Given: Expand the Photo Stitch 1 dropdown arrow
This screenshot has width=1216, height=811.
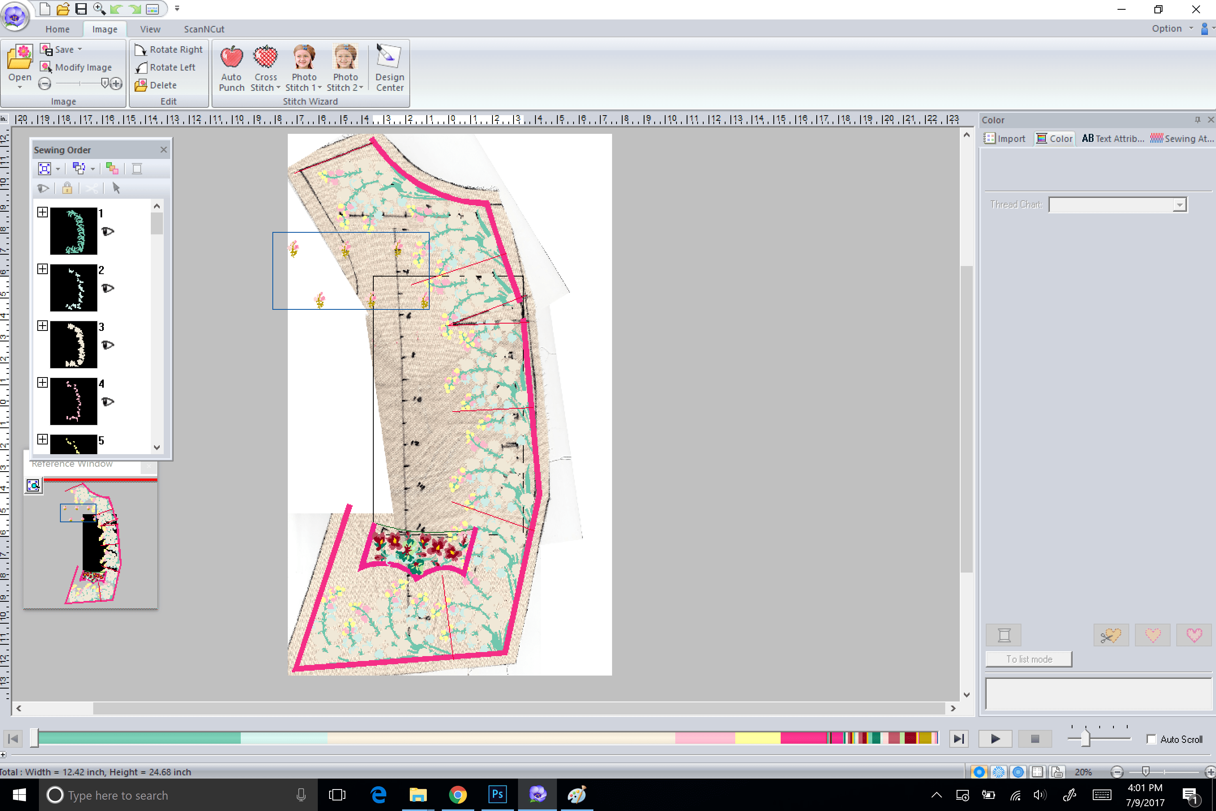Looking at the screenshot, I should [319, 88].
